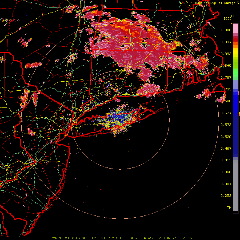
Task: Click the 0.5 DEG elevation text
Action: [x=128, y=238]
